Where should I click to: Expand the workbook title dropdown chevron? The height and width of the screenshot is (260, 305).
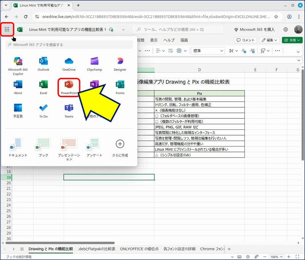tap(123, 30)
